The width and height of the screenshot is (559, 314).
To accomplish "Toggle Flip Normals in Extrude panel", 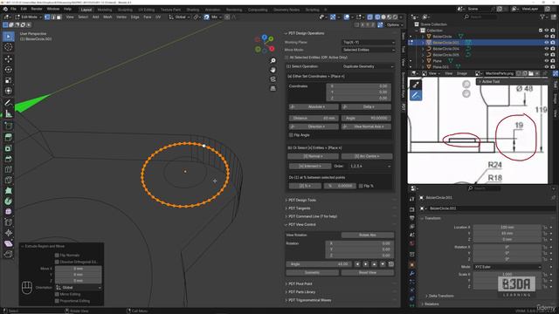I will (x=57, y=256).
